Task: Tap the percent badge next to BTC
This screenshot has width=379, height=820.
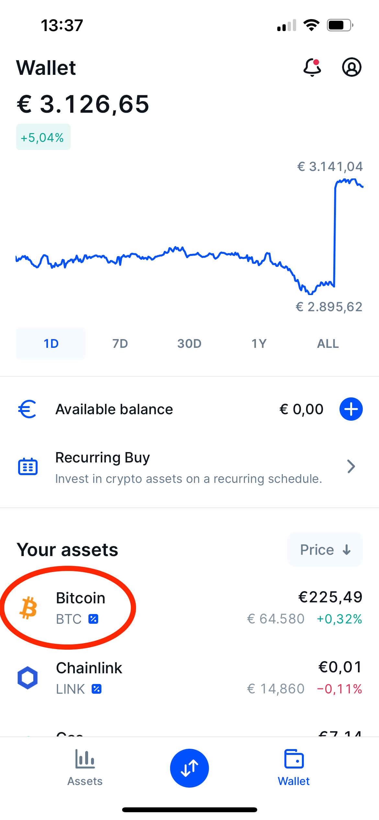Action: 93,619
